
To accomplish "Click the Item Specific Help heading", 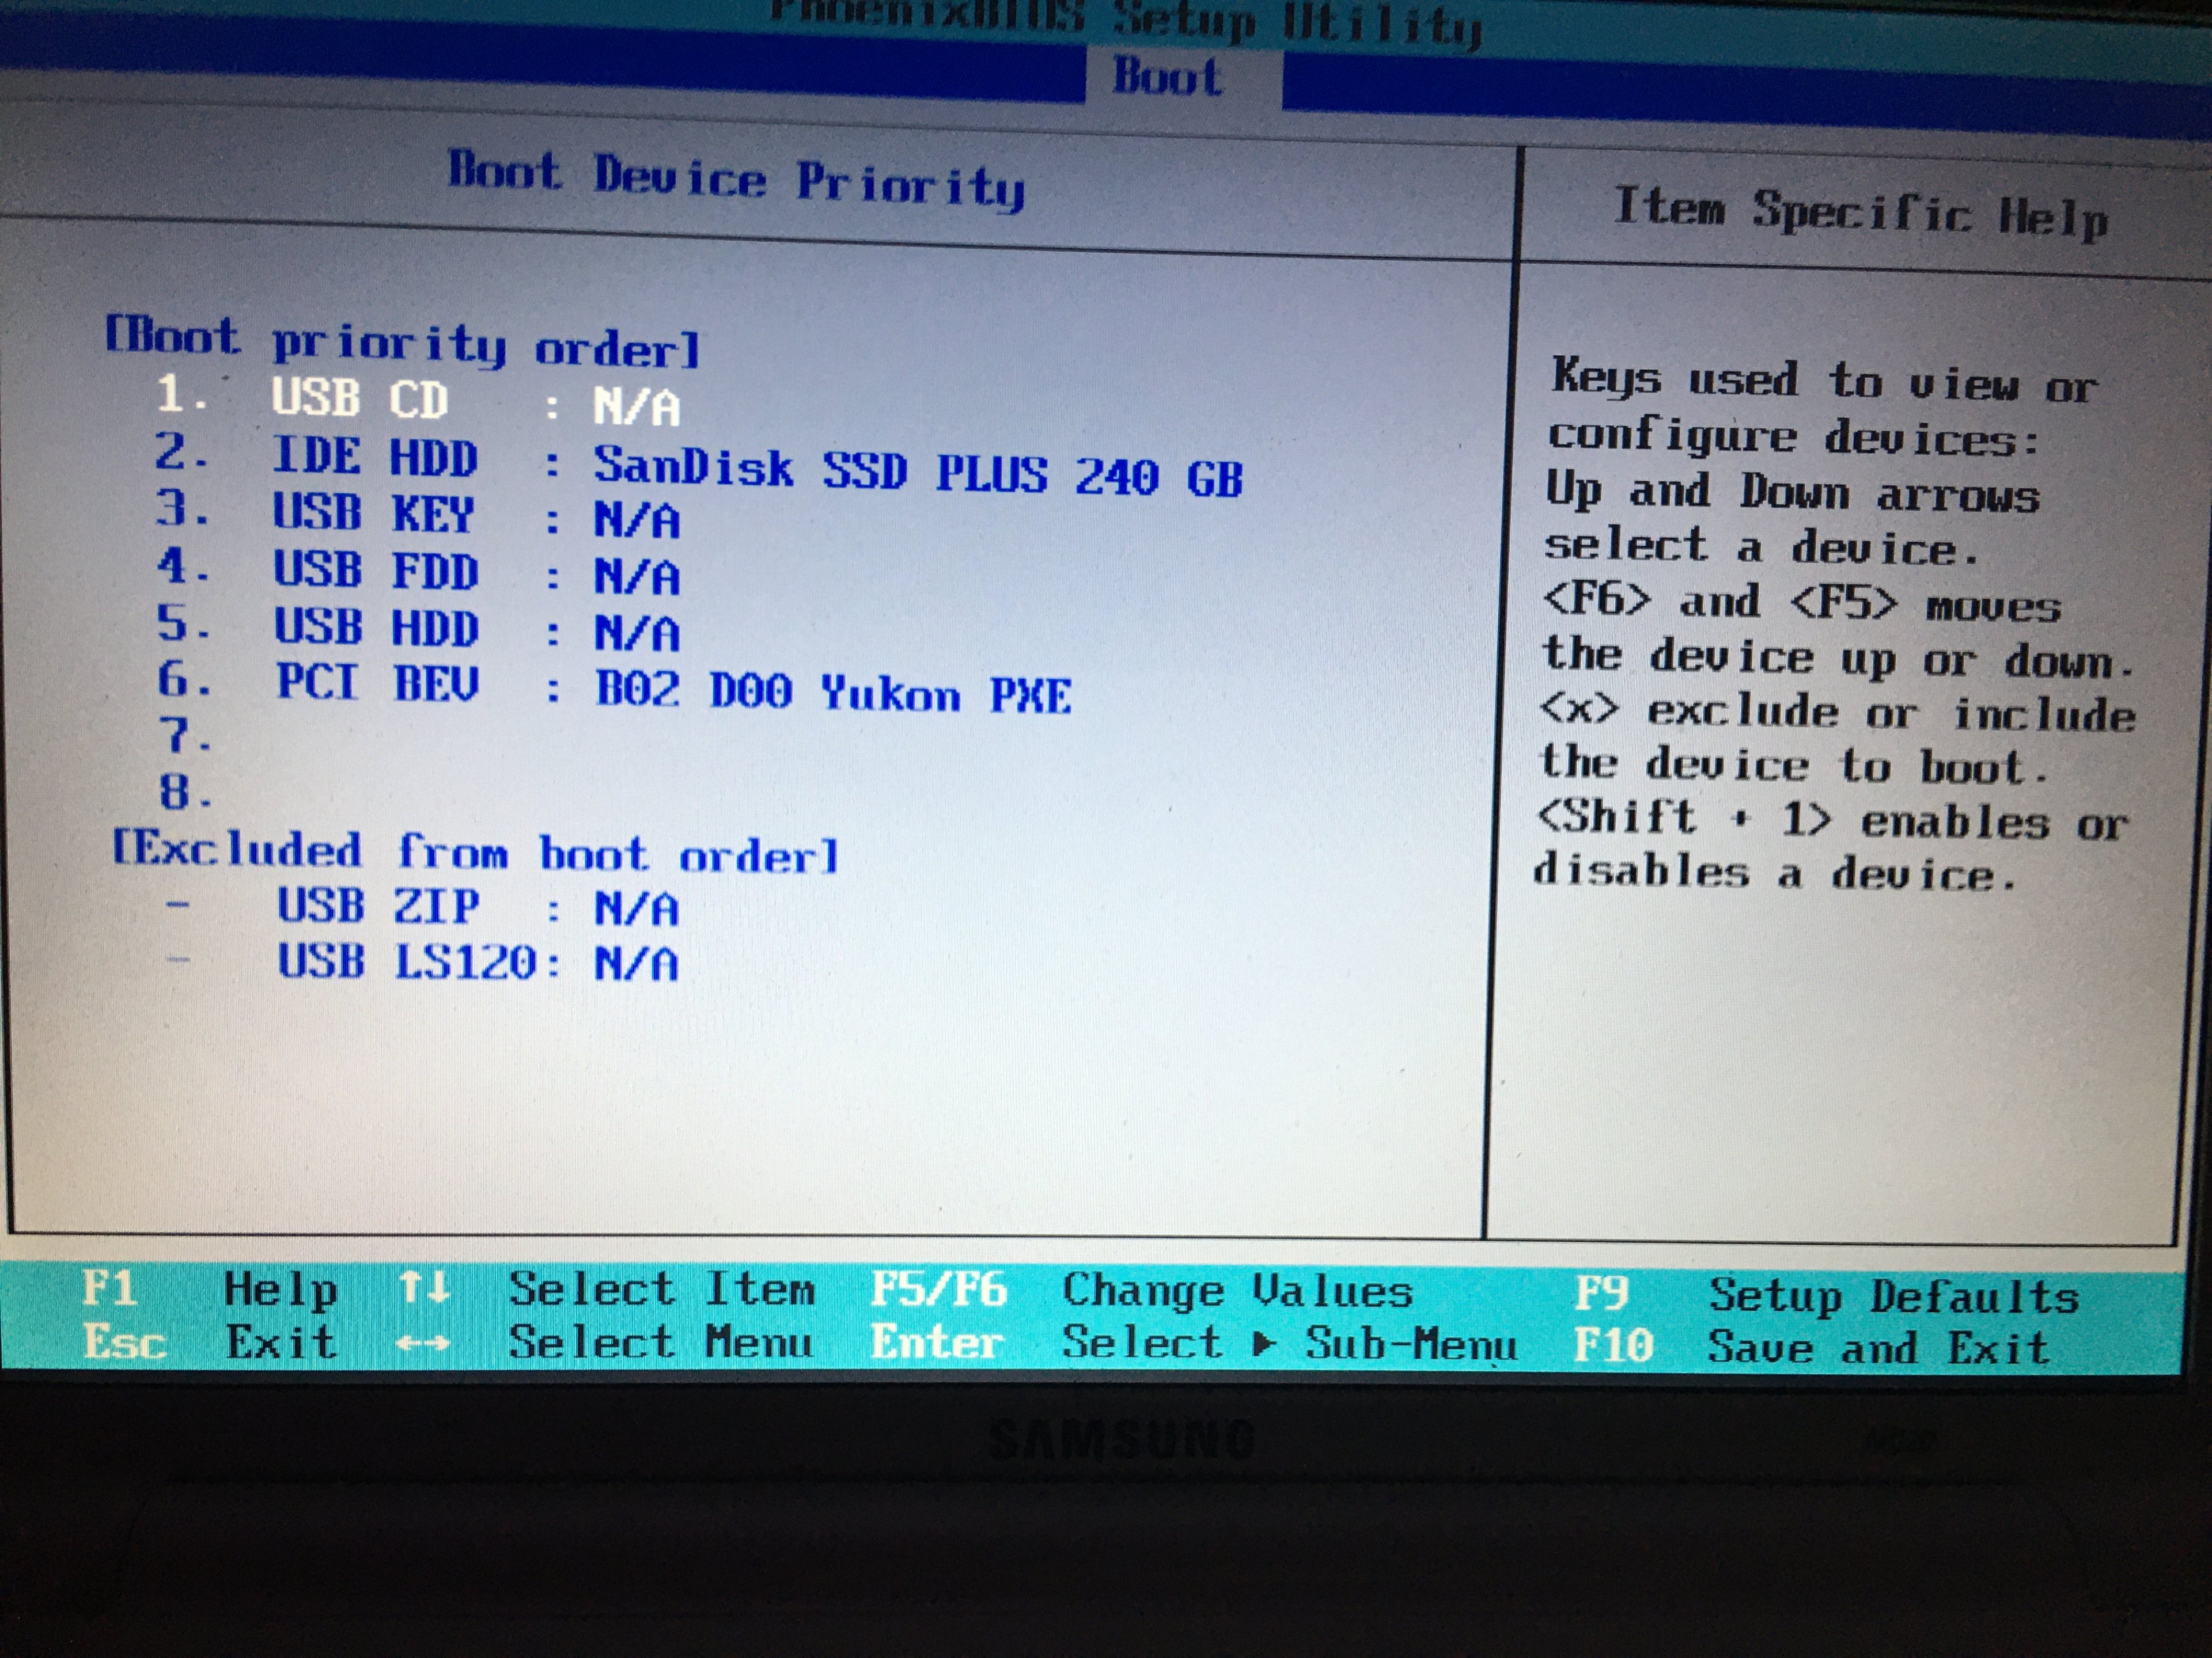I will [x=1860, y=213].
